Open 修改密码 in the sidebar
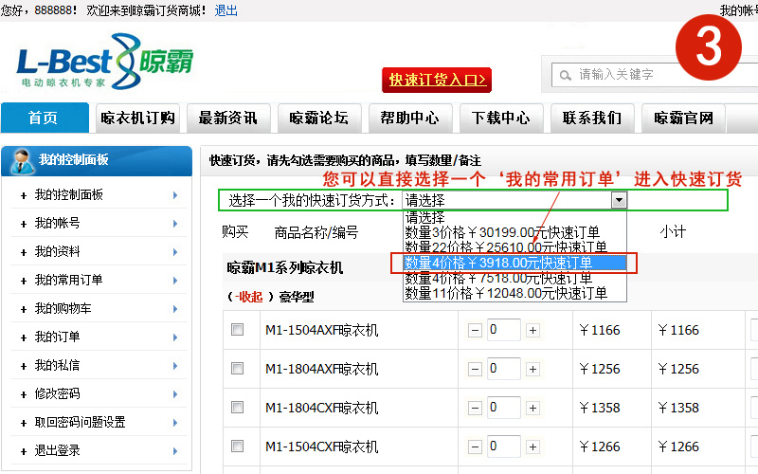 pos(57,394)
